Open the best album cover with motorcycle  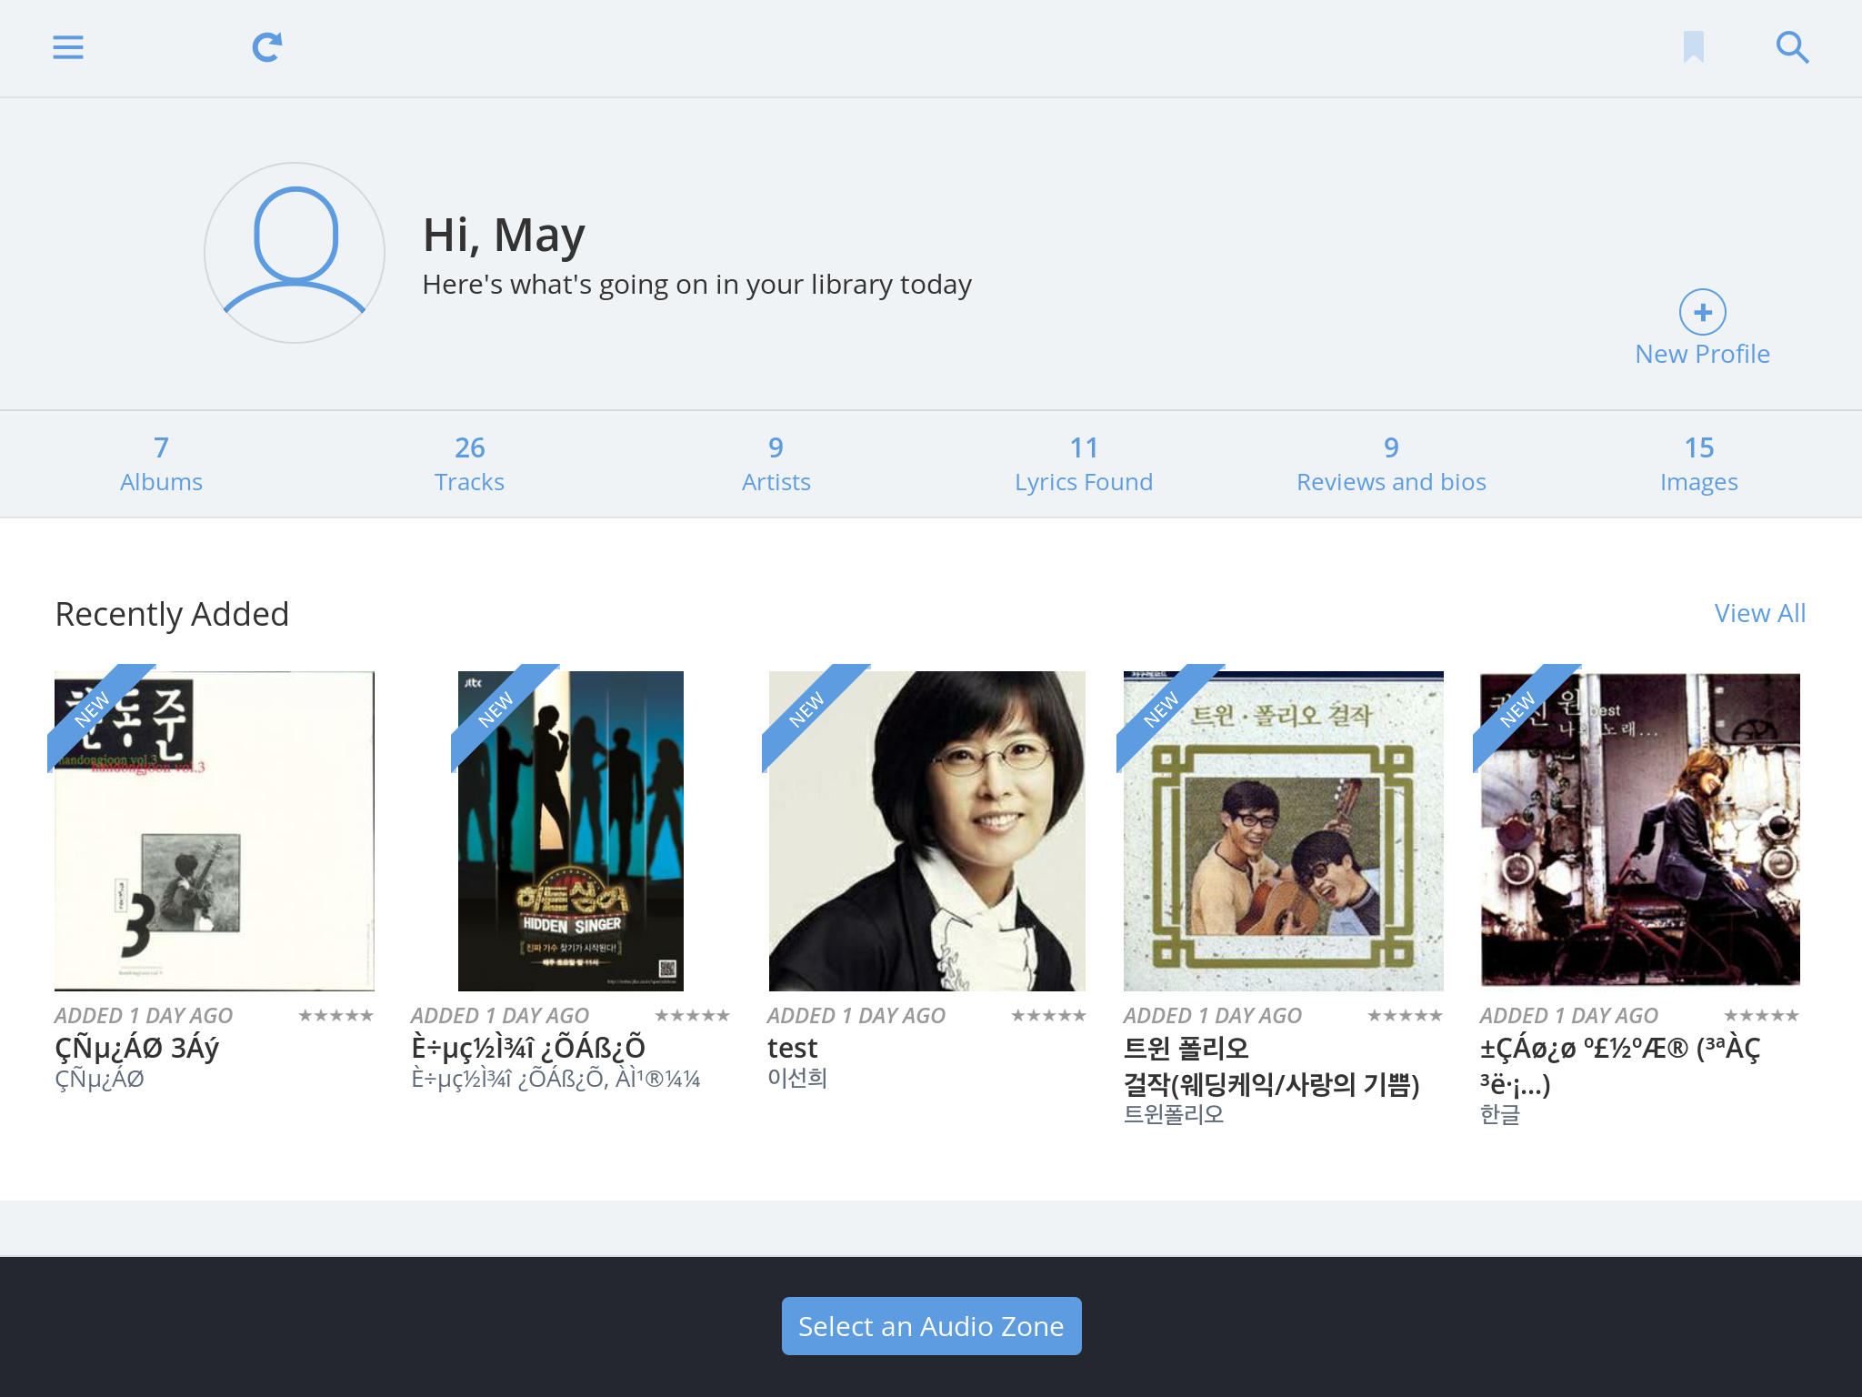pyautogui.click(x=1640, y=829)
